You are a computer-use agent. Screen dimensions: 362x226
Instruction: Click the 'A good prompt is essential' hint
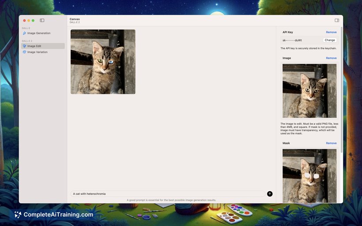[x=171, y=200]
